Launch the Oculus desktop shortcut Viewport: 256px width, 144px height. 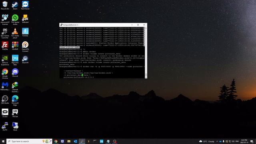coord(5,113)
